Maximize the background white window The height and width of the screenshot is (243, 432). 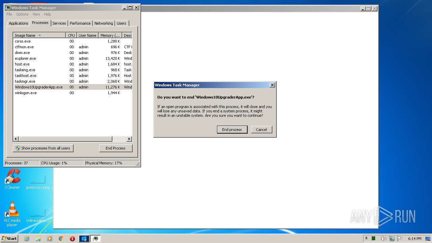click(x=368, y=8)
